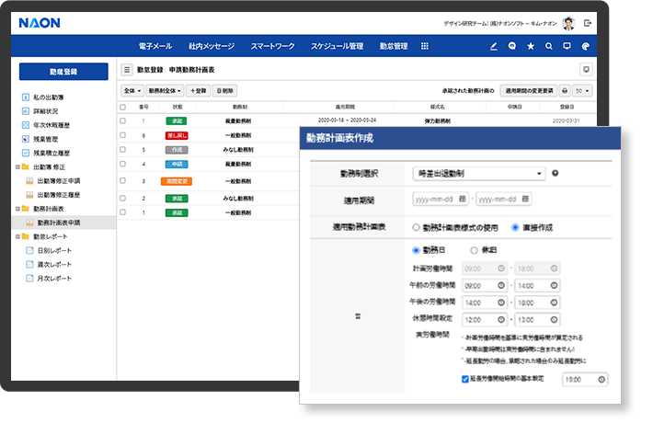Select the 勤務計画表様式の使用 radio button
653x423 pixels.
coord(417,226)
